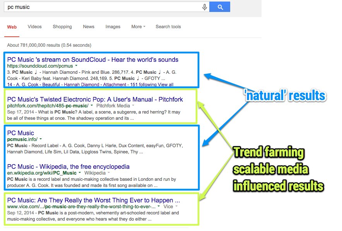Focus the search box containing 'pc music'
The height and width of the screenshot is (231, 342).
click(106, 7)
